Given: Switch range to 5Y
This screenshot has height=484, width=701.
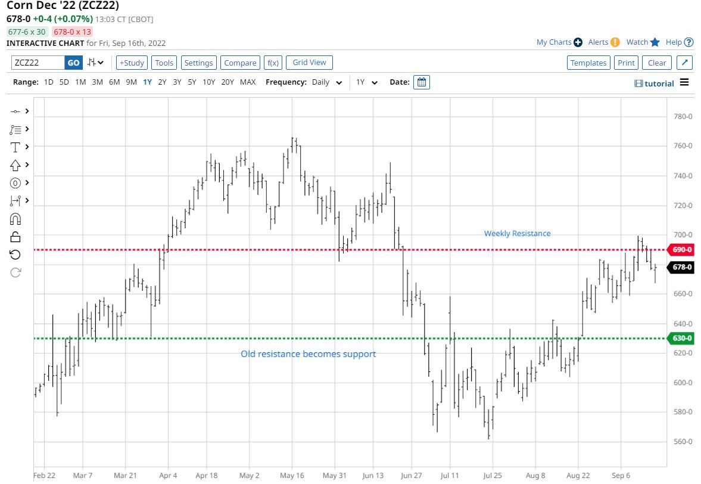Looking at the screenshot, I should click(192, 82).
